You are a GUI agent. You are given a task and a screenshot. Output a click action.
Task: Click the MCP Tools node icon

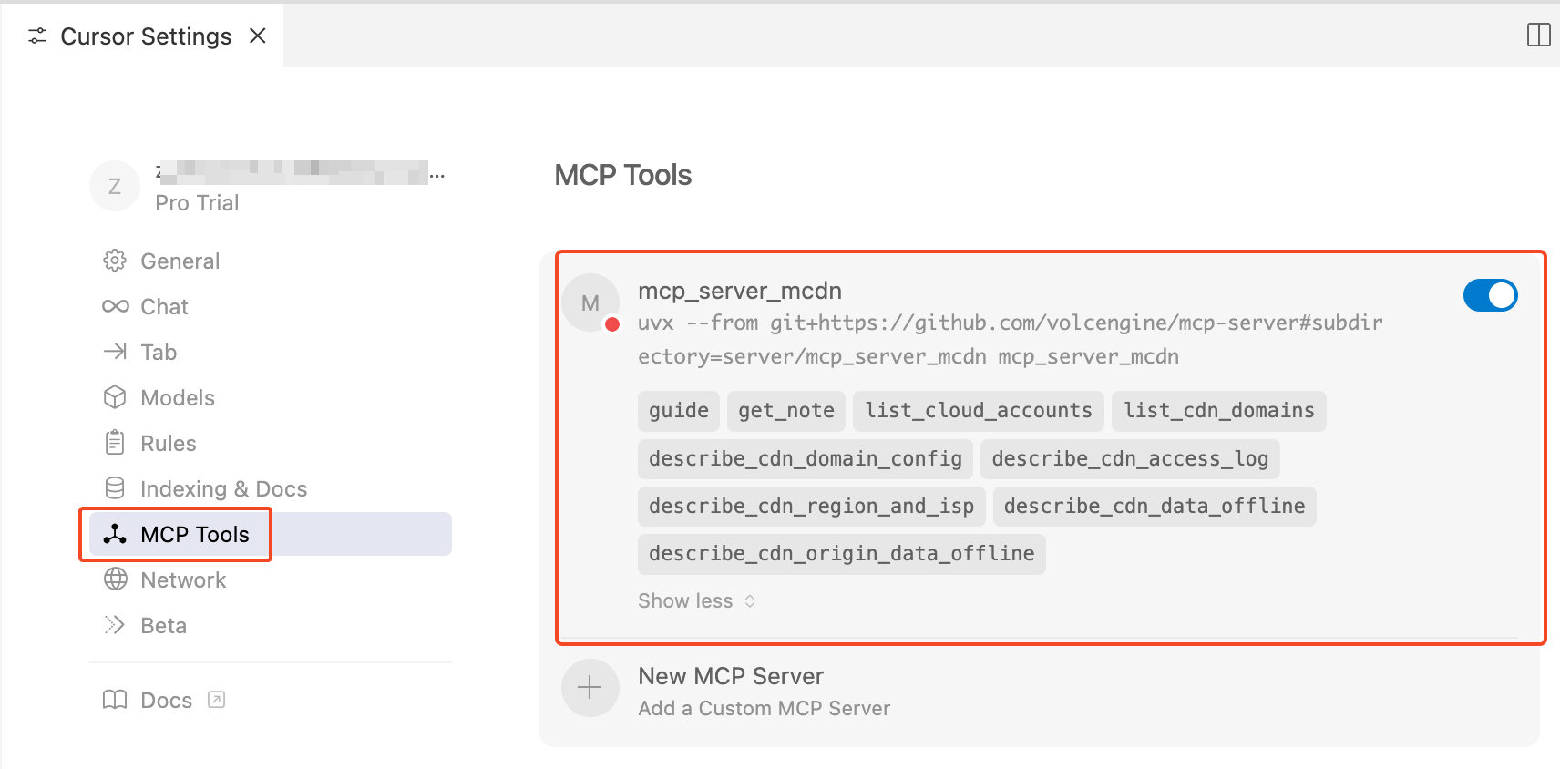pyautogui.click(x=115, y=534)
